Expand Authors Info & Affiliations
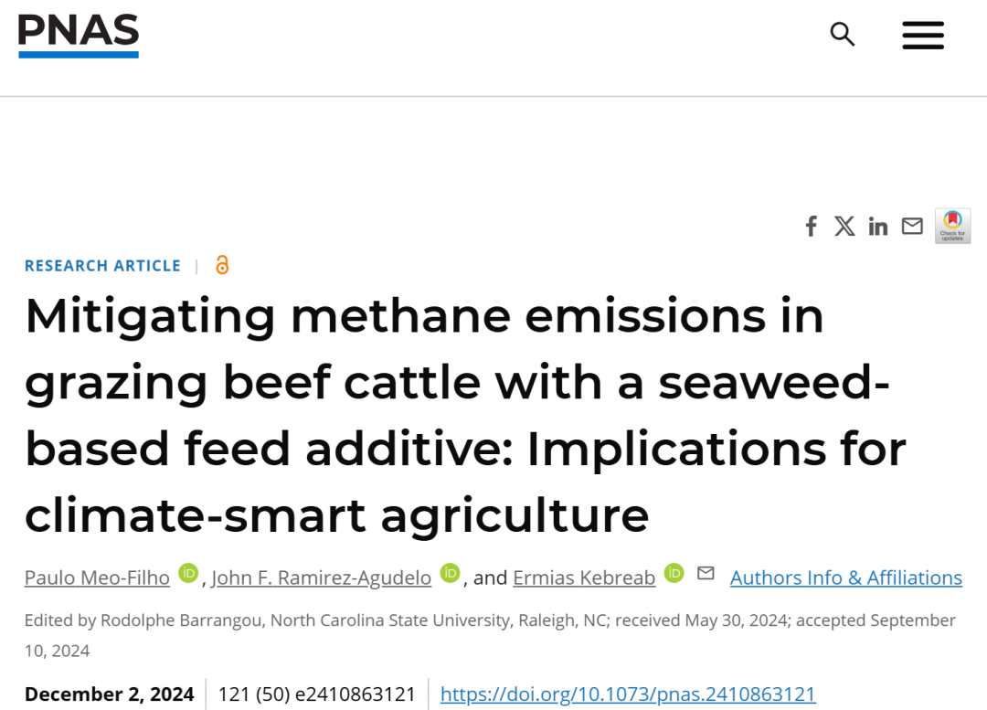Image resolution: width=987 pixels, height=710 pixels. [x=845, y=578]
